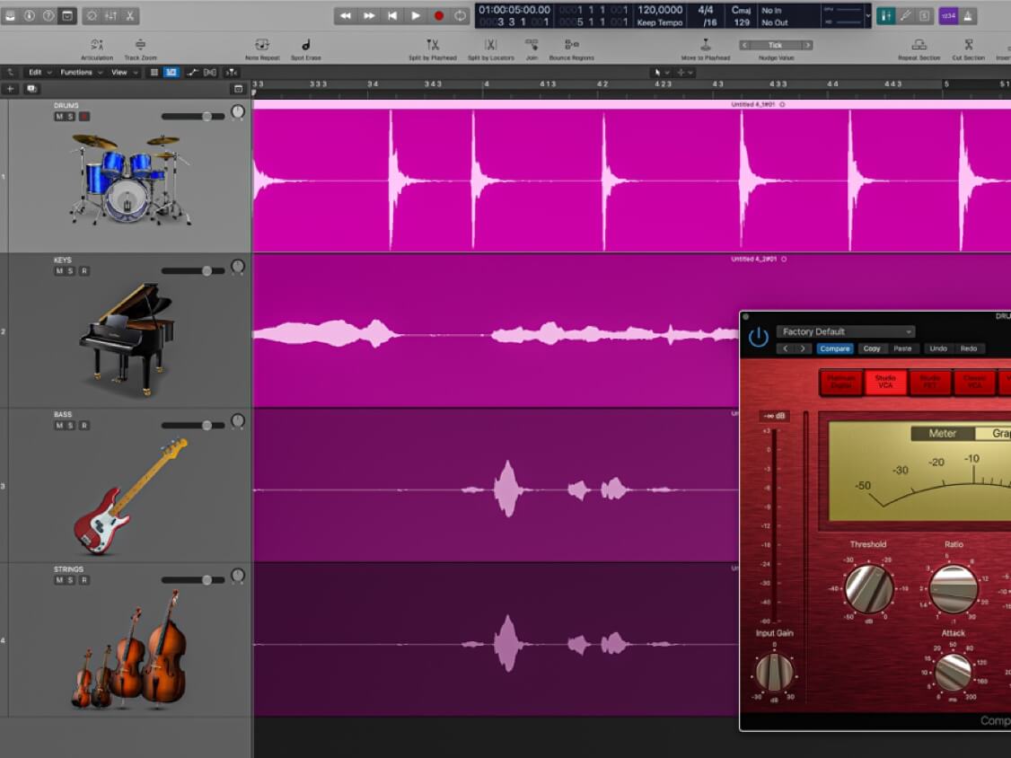Solo the BASS track
Screen dimensions: 1011x758
(71, 425)
